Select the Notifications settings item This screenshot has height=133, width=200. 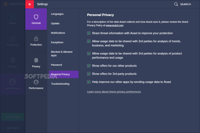point(58,33)
